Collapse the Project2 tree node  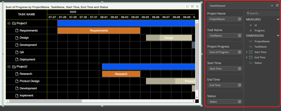click(9, 67)
